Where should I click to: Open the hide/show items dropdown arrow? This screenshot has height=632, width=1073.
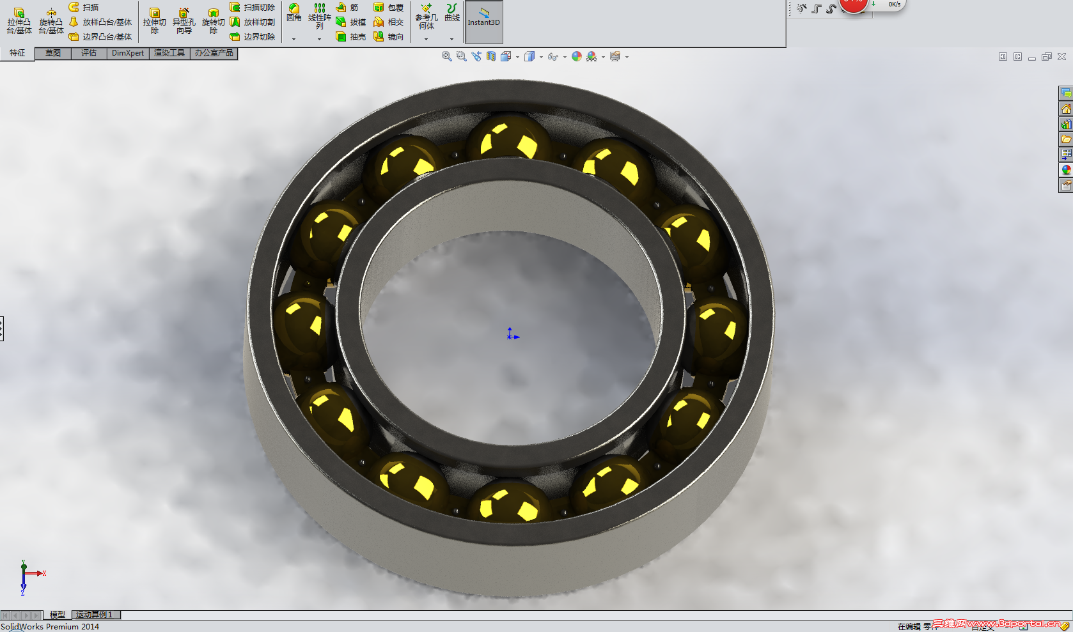coord(565,57)
